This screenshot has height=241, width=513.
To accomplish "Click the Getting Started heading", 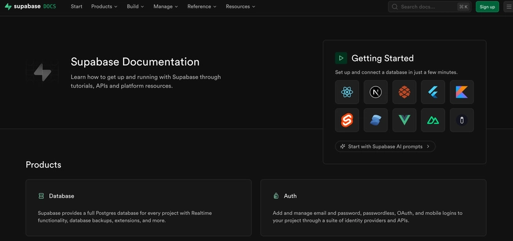I will point(382,58).
